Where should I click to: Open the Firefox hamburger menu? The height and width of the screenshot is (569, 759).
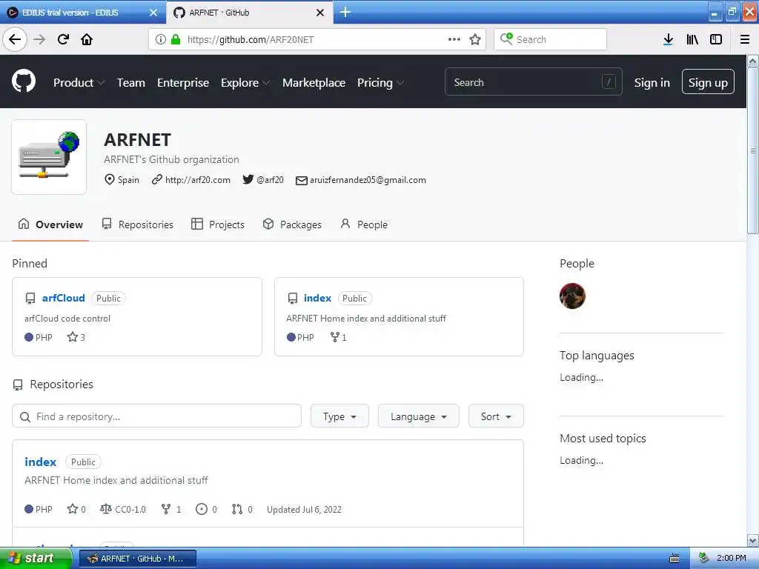(745, 39)
